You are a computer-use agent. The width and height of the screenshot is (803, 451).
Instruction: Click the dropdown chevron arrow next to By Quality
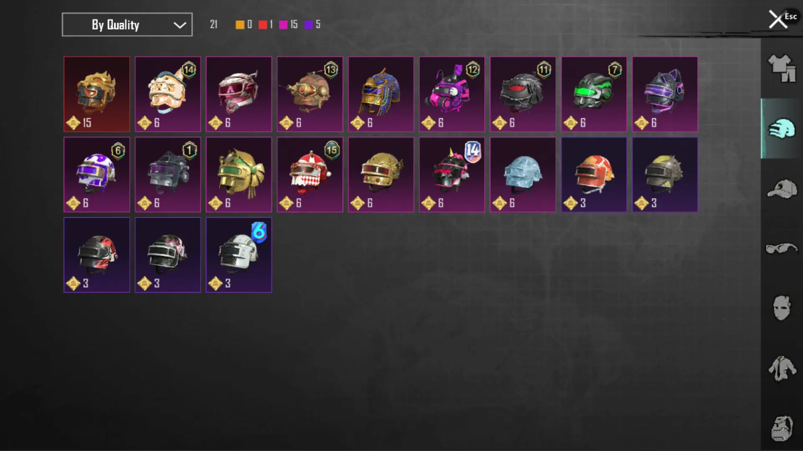pyautogui.click(x=180, y=25)
